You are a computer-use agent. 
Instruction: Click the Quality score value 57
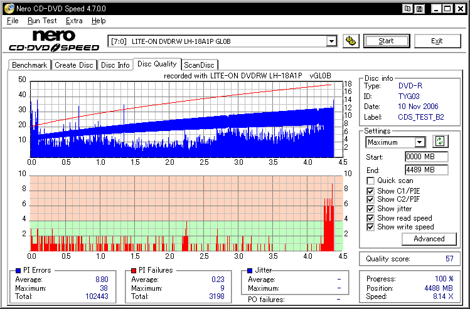click(449, 259)
